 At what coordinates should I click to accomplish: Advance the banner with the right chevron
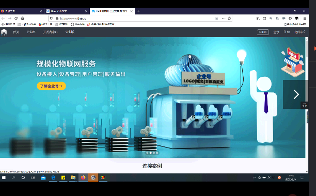[296, 94]
